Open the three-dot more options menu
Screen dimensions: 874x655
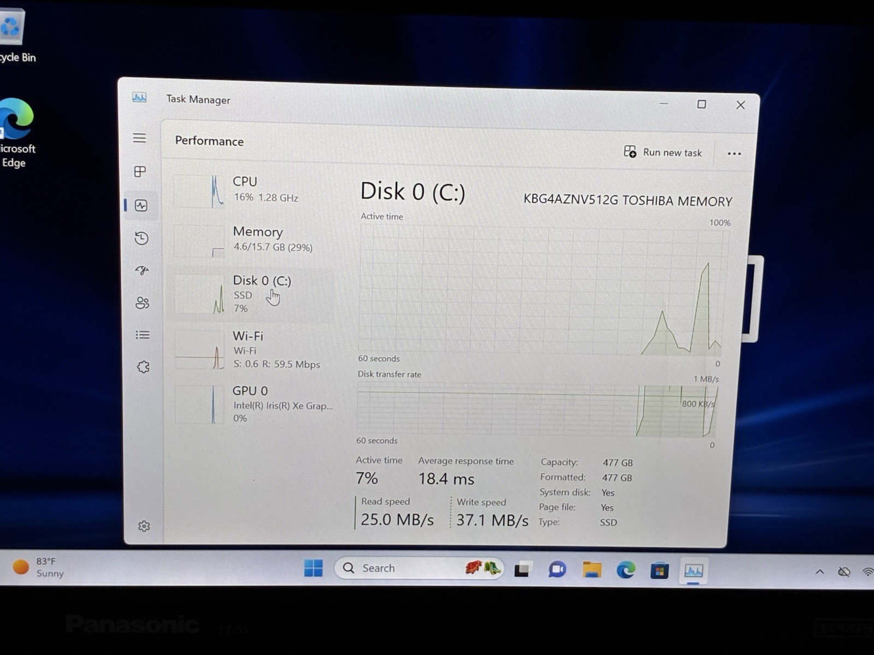[734, 154]
